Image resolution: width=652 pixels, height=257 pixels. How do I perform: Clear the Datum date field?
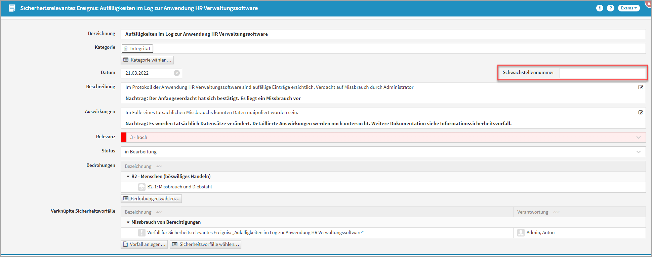click(x=176, y=73)
